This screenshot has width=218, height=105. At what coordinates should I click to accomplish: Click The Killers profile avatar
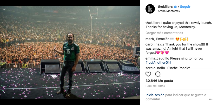click(151, 8)
